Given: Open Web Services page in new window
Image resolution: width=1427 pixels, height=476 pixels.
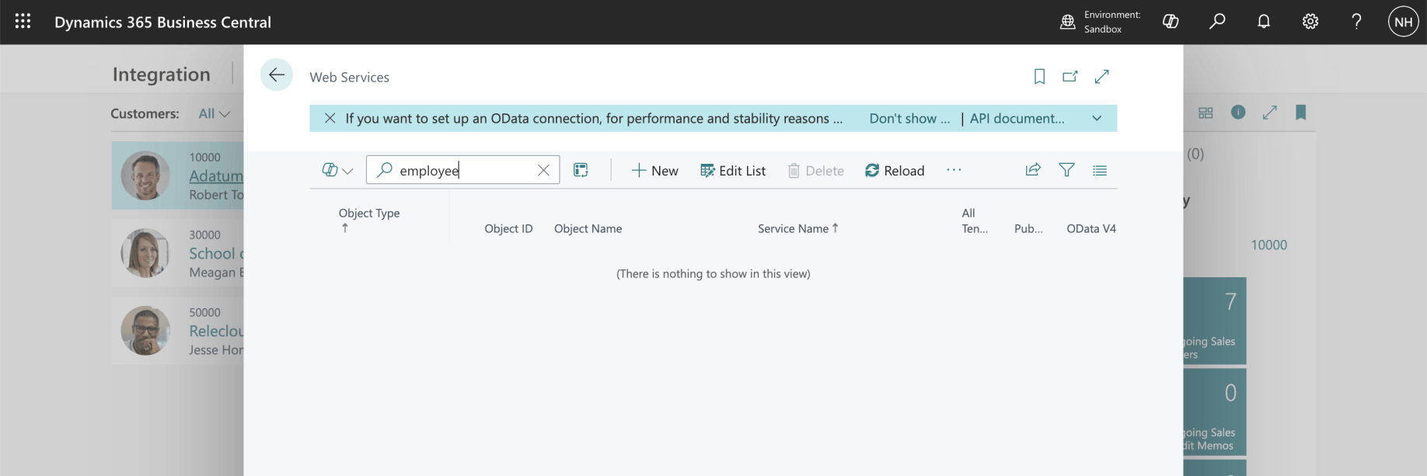Looking at the screenshot, I should click(x=1070, y=76).
